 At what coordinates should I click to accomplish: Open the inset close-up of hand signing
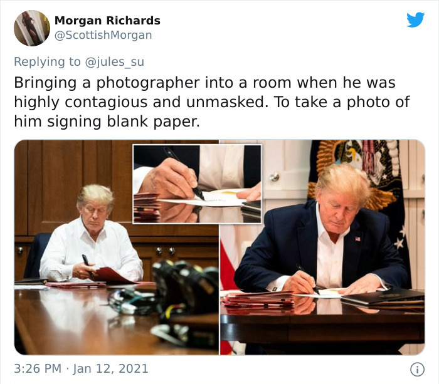coord(198,184)
